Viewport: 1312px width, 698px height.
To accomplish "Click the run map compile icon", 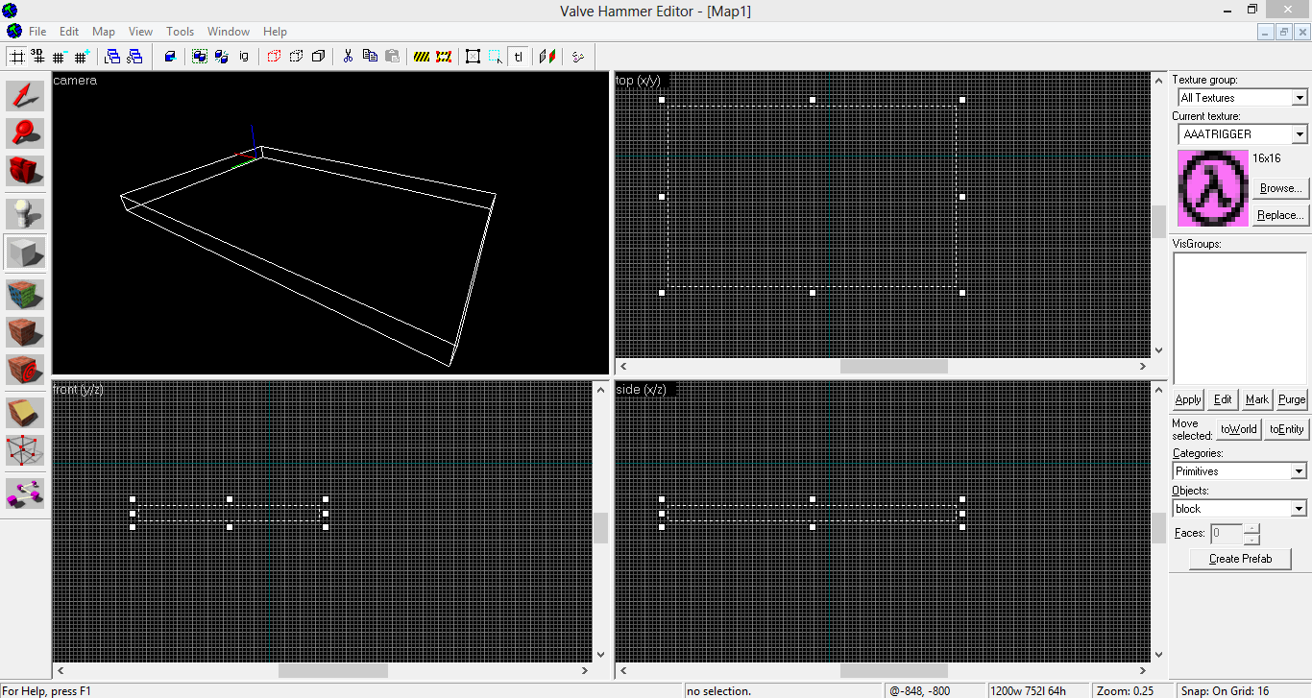I will tap(577, 57).
